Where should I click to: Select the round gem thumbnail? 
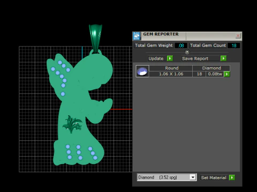[x=142, y=71]
